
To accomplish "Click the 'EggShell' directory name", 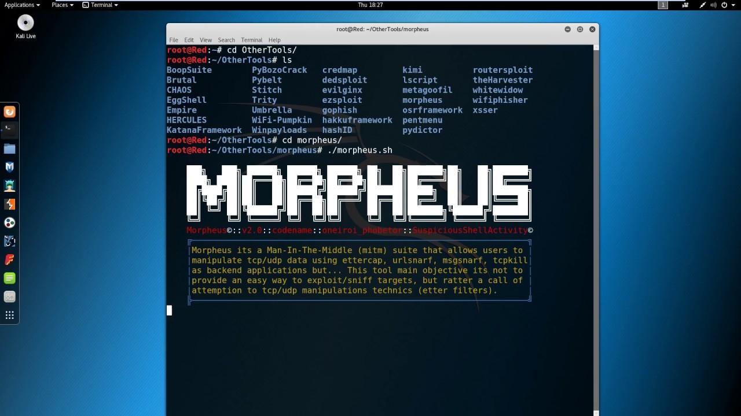I will pyautogui.click(x=186, y=100).
